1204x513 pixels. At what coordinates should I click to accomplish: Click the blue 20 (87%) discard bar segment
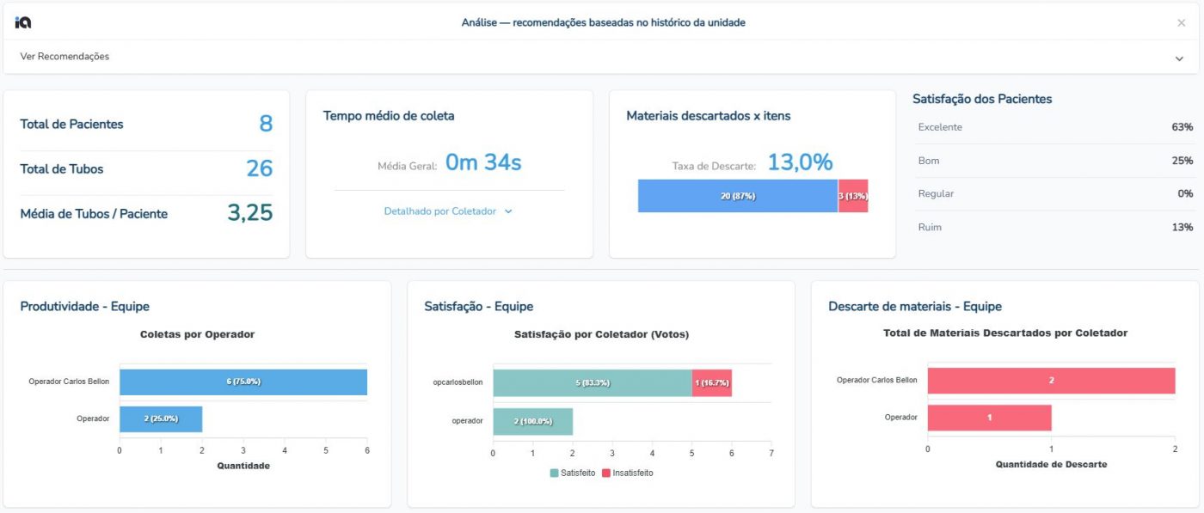(x=738, y=196)
